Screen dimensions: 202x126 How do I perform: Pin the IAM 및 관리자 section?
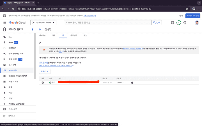point(32,29)
